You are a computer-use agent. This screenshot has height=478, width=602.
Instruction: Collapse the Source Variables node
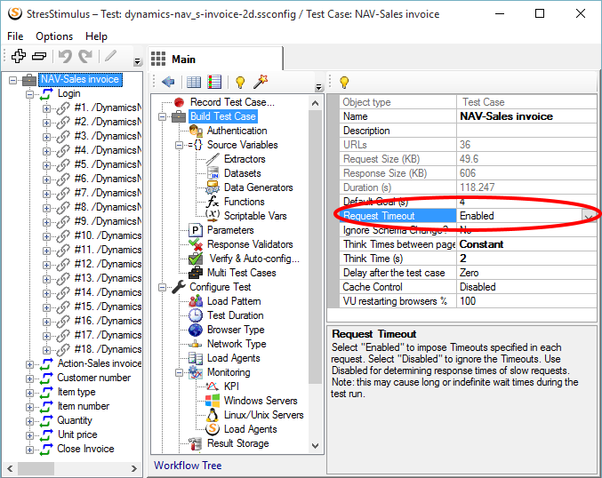(x=179, y=146)
